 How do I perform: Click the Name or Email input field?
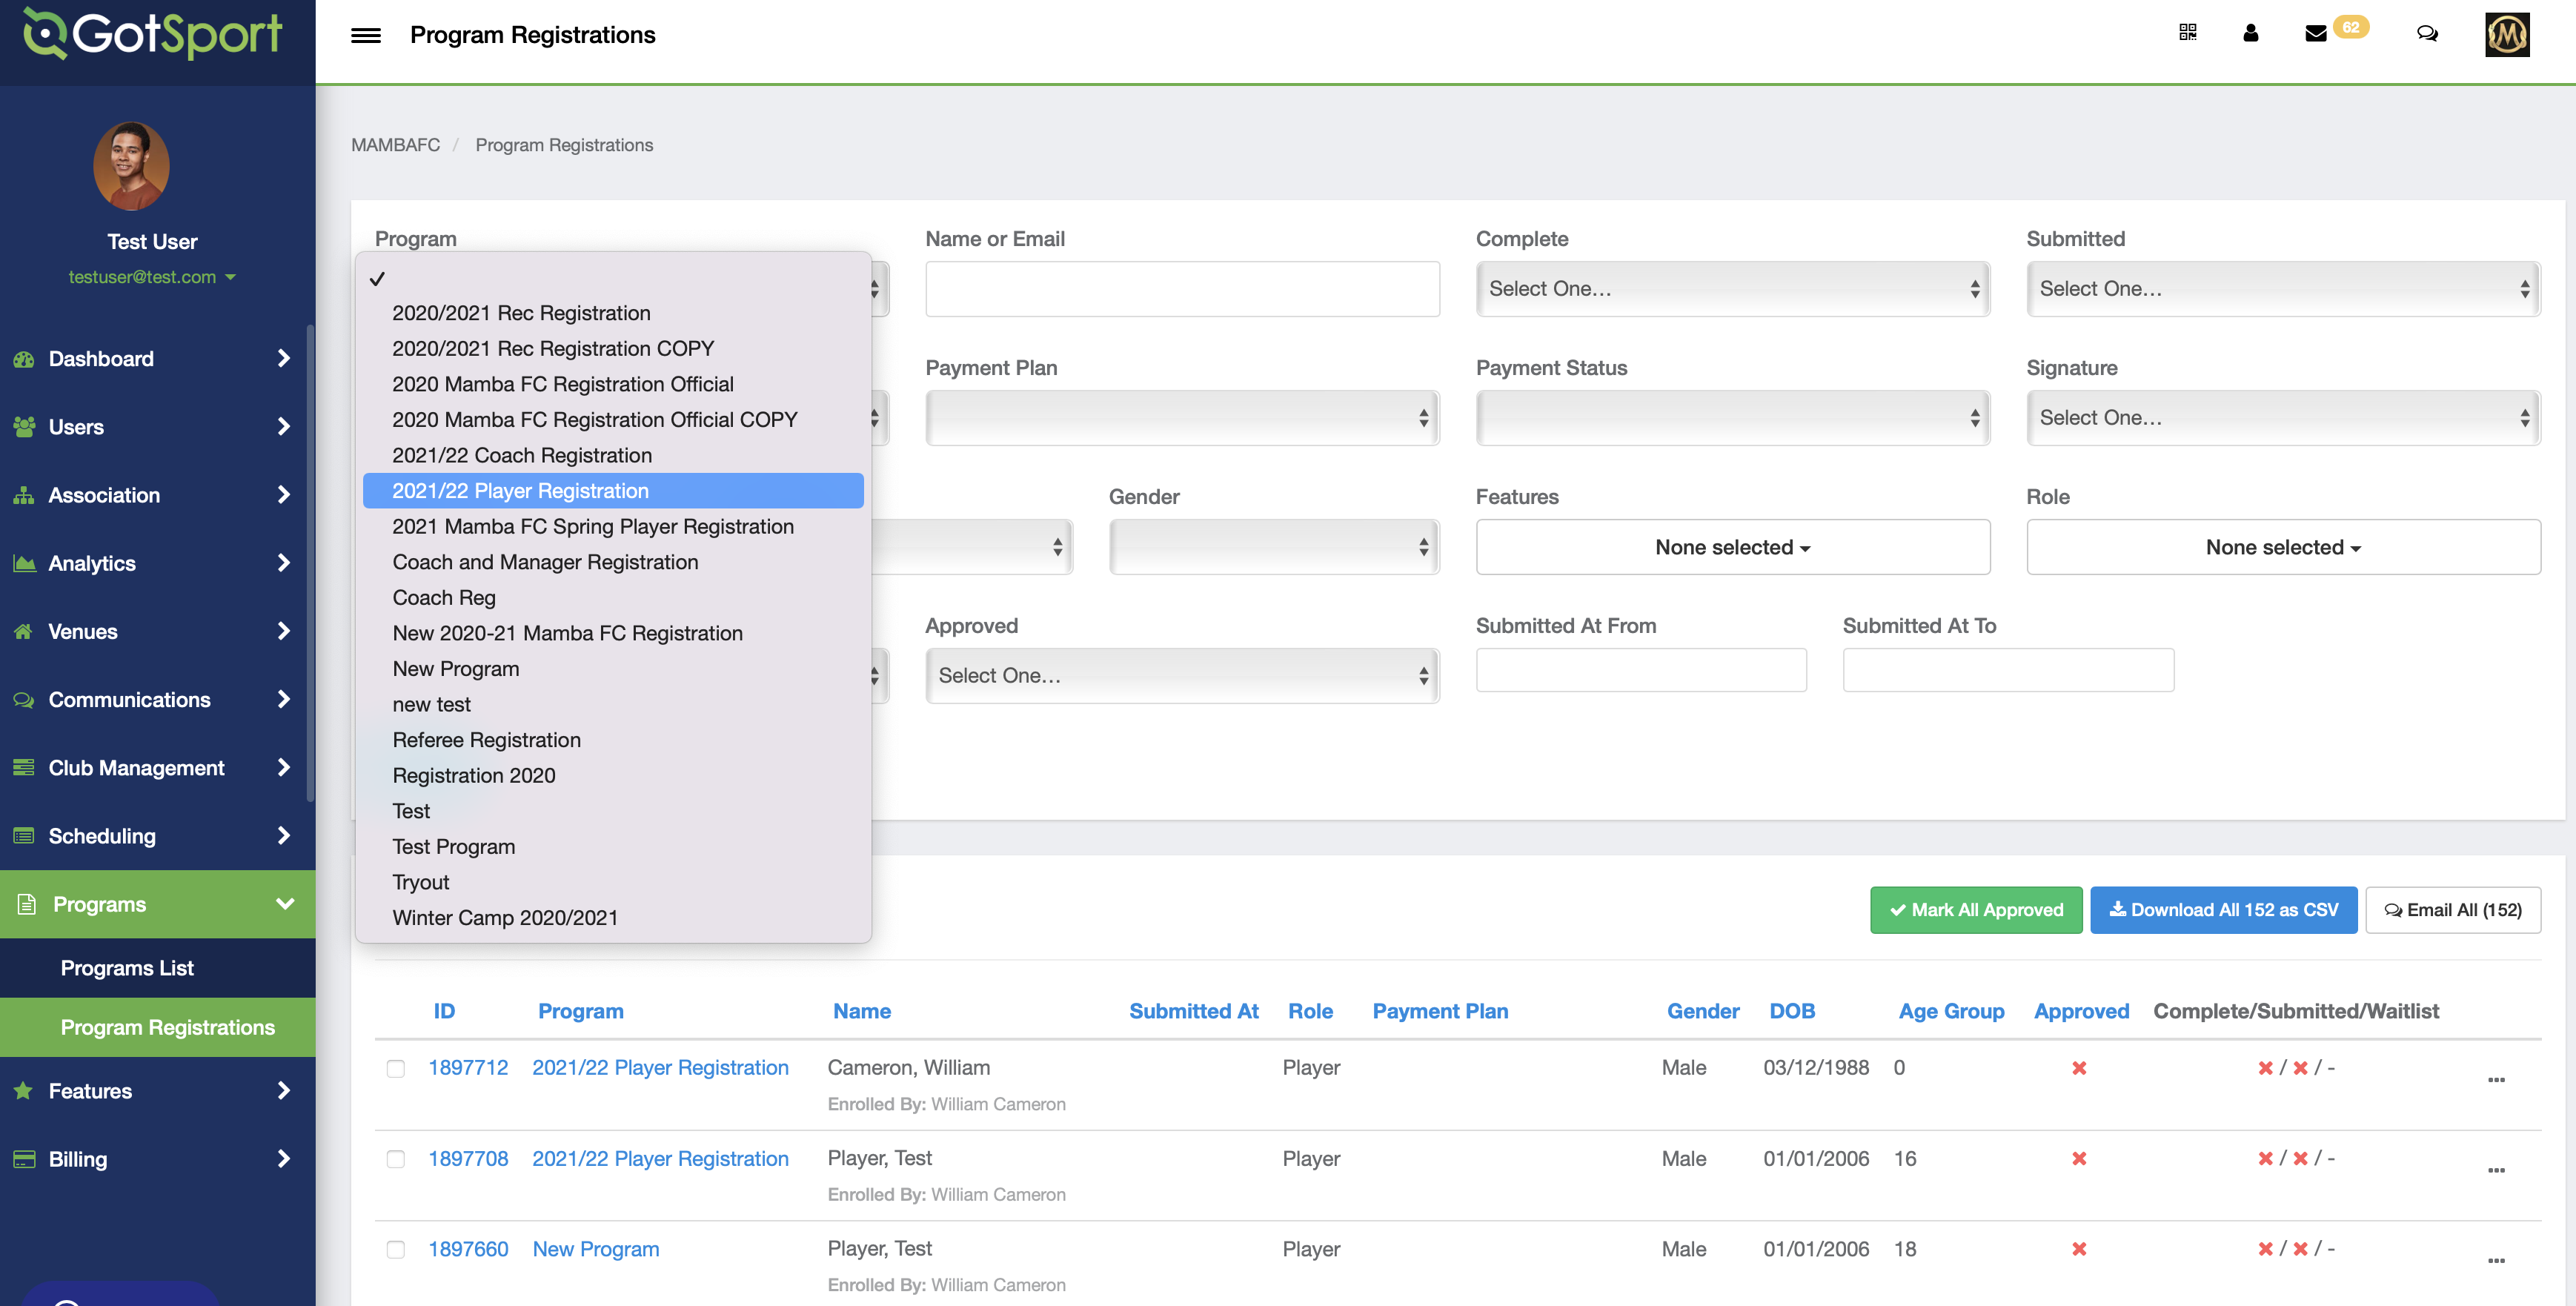pos(1182,289)
